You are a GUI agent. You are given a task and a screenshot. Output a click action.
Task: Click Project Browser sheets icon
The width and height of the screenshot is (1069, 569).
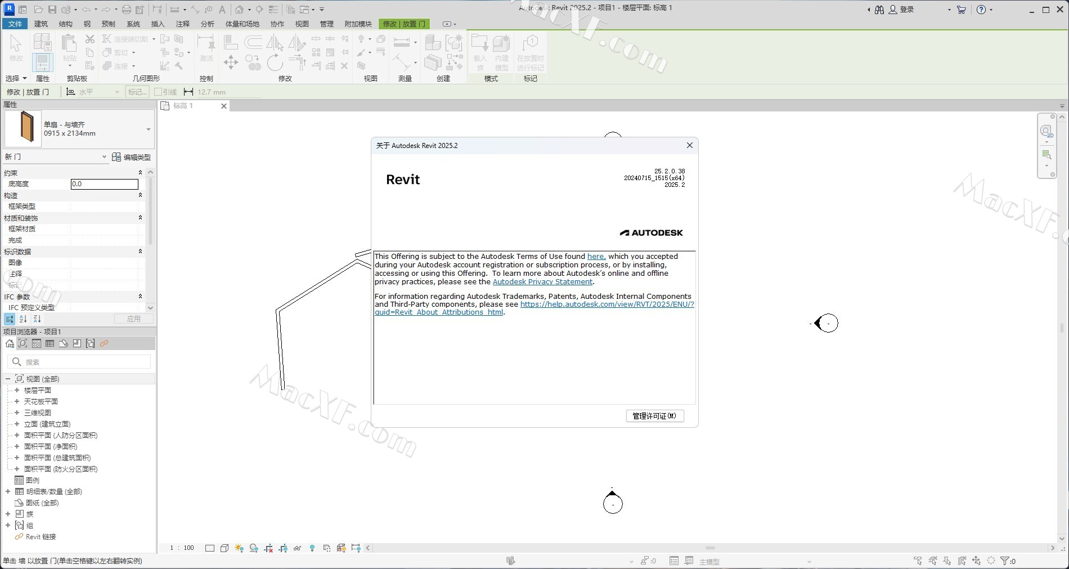63,343
